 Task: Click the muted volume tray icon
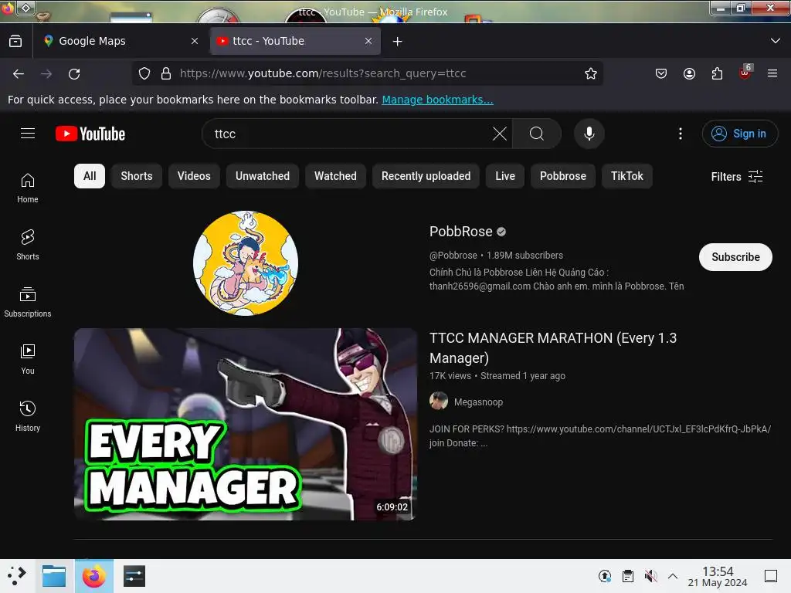(650, 576)
